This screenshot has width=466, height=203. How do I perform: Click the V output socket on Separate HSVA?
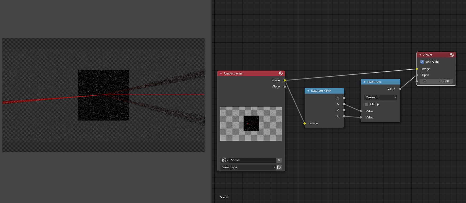344,110
